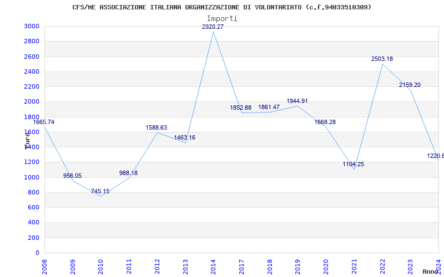The image size is (444, 277).
Task: Click the 1104.25 data label
Action: pyautogui.click(x=354, y=164)
